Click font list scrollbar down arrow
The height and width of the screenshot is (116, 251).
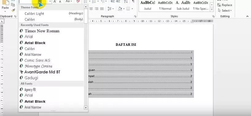click(86, 108)
